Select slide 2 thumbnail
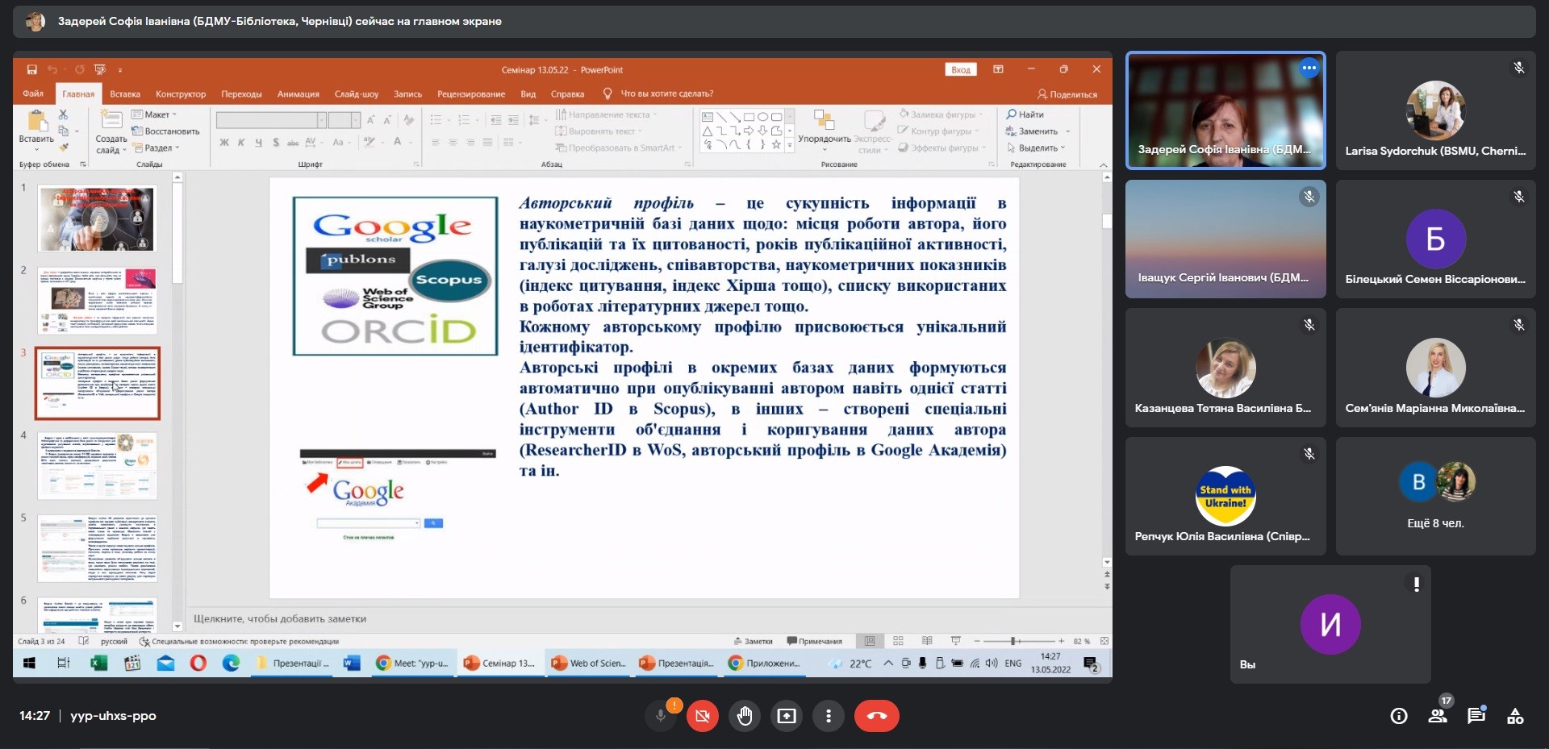 tap(98, 301)
